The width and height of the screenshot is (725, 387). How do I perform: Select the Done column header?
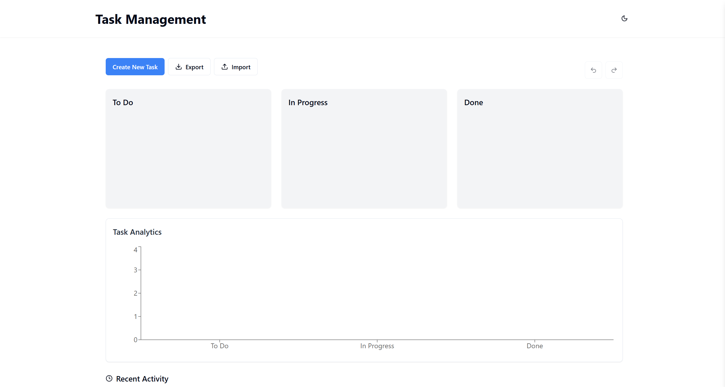click(x=473, y=102)
